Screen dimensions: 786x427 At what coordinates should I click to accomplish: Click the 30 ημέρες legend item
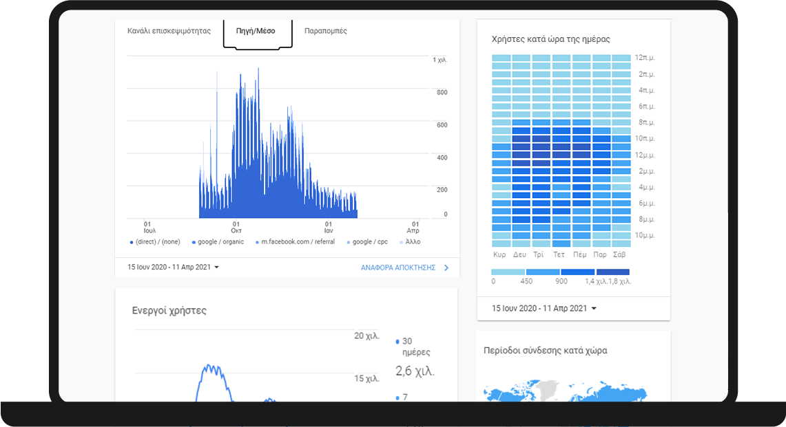point(413,347)
